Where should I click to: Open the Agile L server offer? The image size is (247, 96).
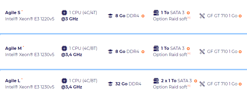(13, 81)
